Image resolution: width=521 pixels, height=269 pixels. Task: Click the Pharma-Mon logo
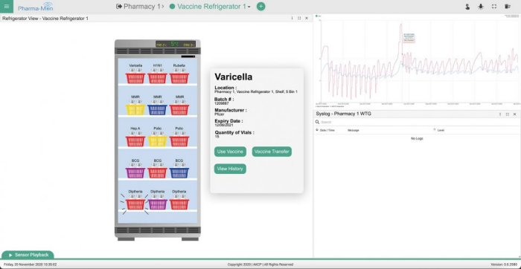point(35,7)
